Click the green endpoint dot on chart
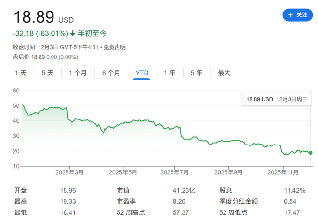Screen dimensions: 318x224 pos(311,153)
